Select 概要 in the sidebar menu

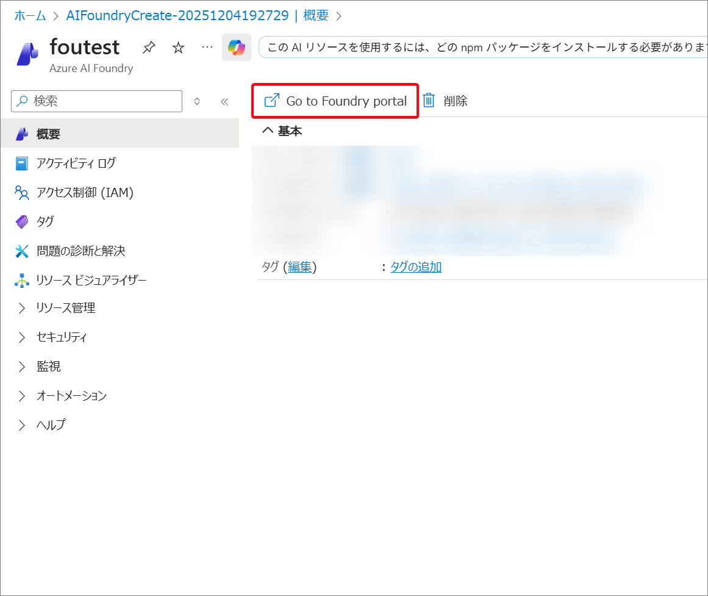tap(48, 134)
